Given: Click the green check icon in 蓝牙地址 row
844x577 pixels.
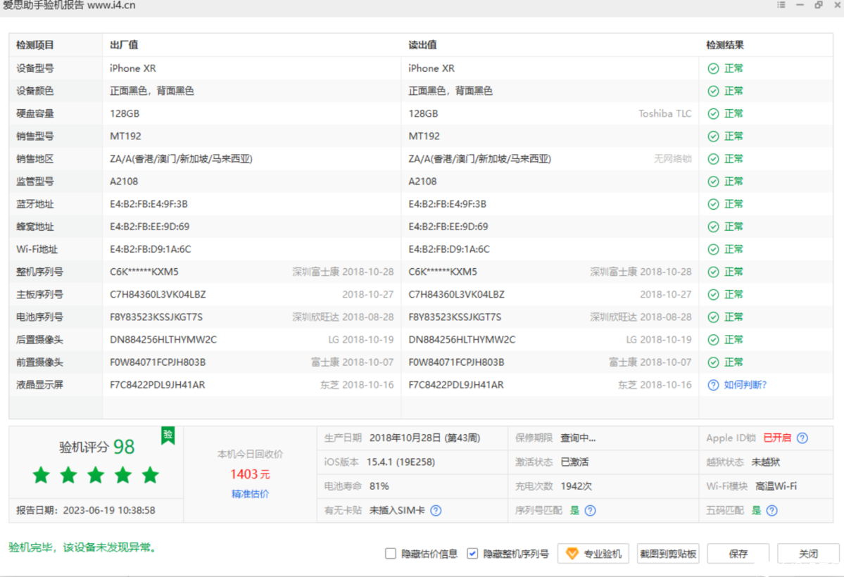Looking at the screenshot, I should tap(713, 204).
